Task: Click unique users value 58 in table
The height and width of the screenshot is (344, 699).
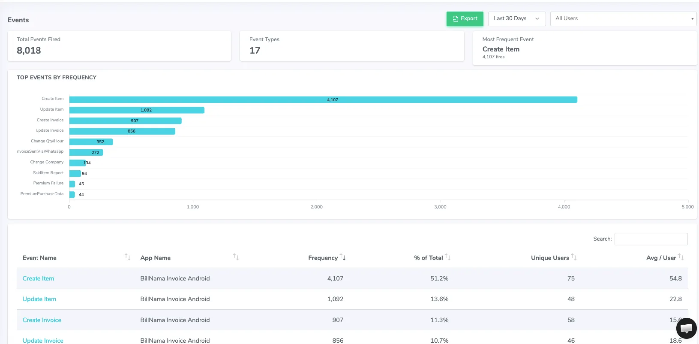Action: (x=571, y=320)
